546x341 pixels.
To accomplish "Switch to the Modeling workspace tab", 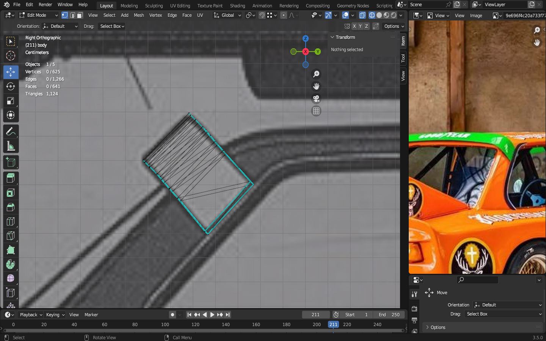I will click(x=129, y=6).
